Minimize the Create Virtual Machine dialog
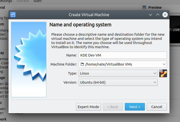The width and height of the screenshot is (180, 122). pyautogui.click(x=151, y=15)
